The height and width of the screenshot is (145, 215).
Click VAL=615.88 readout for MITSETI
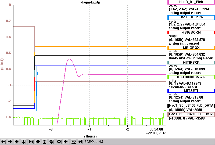point(194,97)
